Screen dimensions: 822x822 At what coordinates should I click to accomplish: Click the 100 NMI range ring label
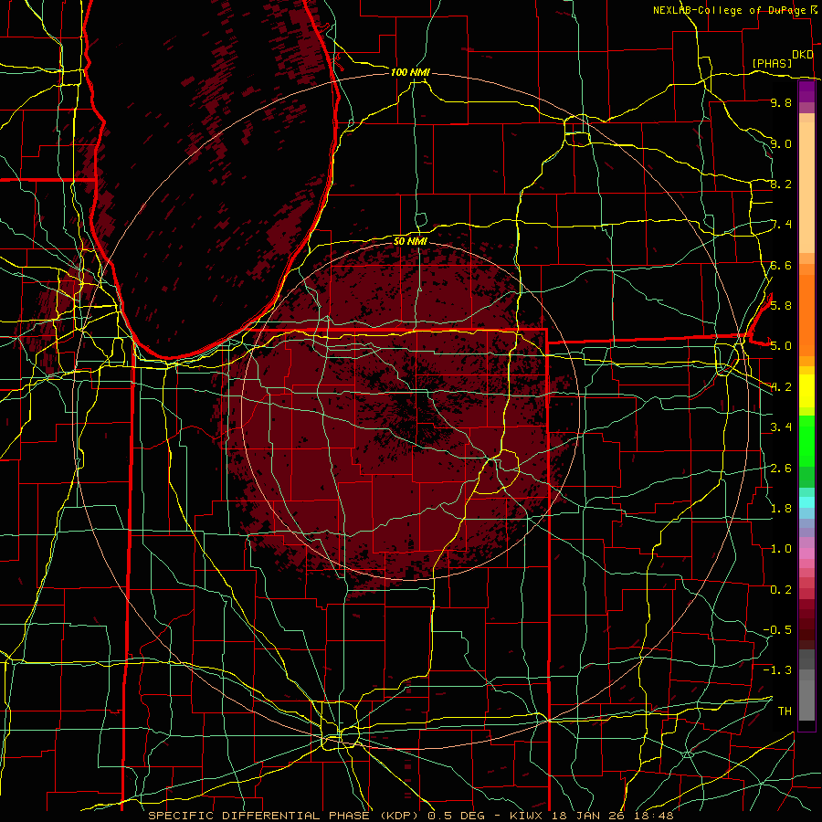click(x=410, y=72)
